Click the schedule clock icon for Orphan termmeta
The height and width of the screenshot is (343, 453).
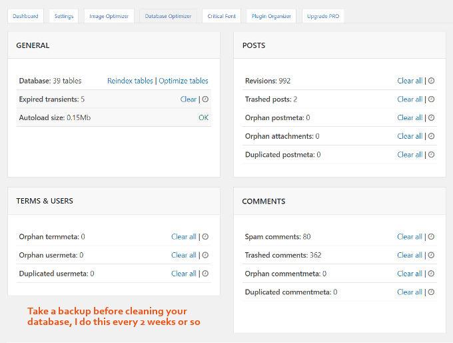(x=205, y=237)
